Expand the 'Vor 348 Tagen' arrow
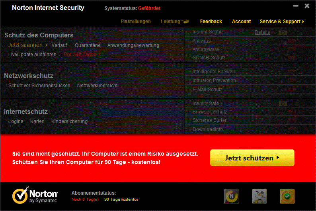 tap(99, 55)
